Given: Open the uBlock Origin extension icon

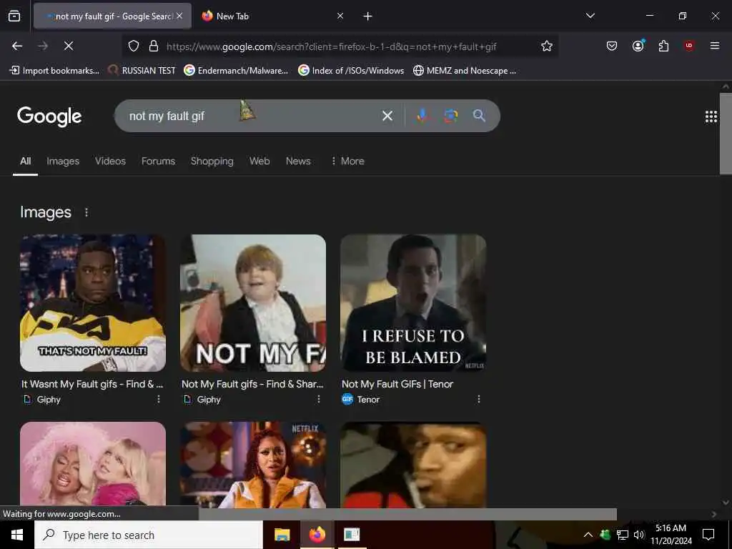Looking at the screenshot, I should 689,46.
